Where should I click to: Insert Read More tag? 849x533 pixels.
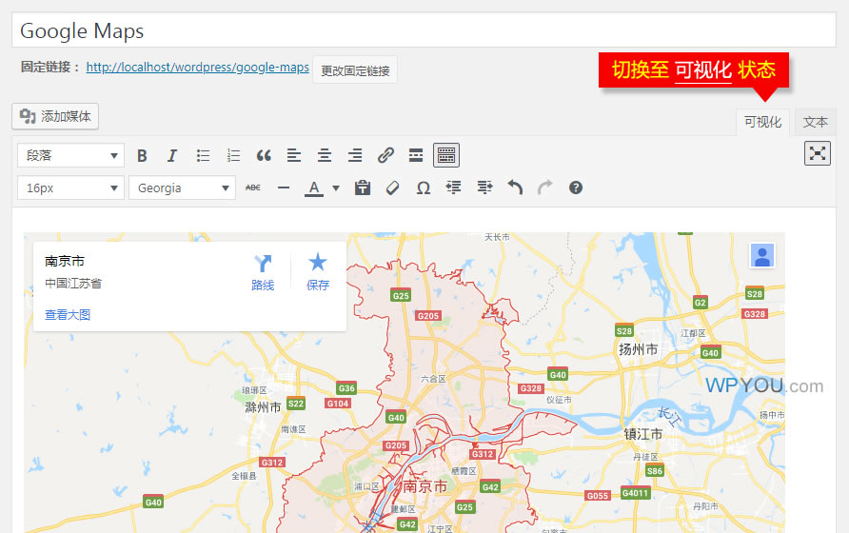coord(416,156)
